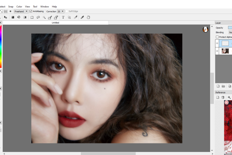
Task: Toggle visibility of the portrait photo layer
Action: (x=217, y=51)
